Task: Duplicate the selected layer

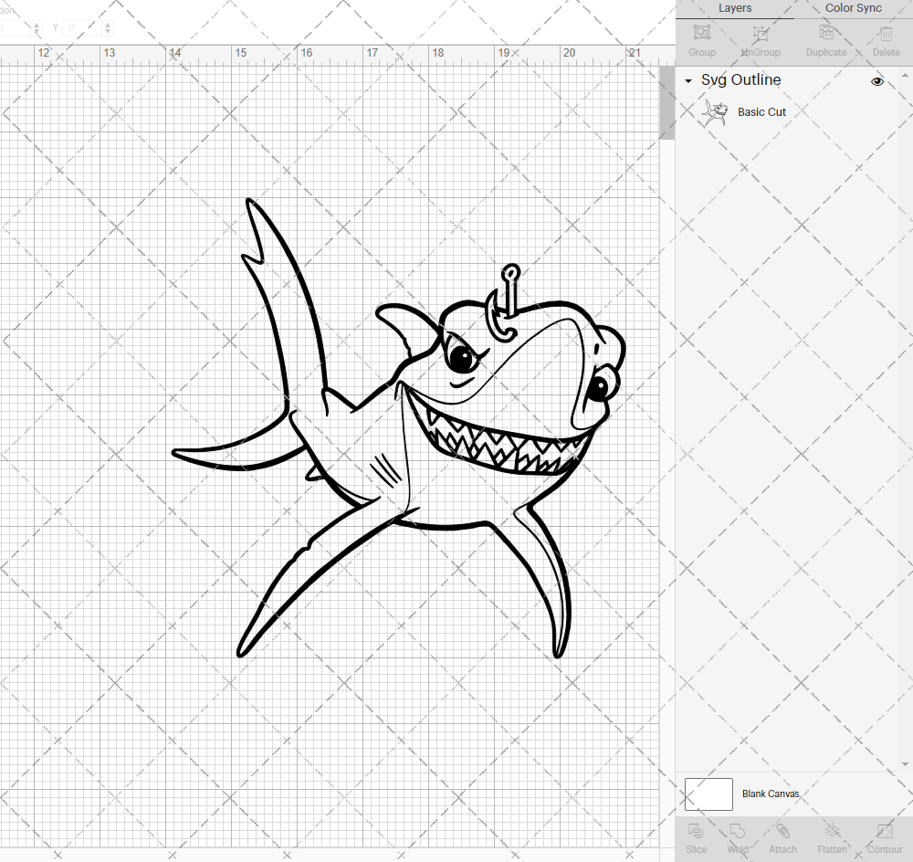Action: [x=826, y=39]
